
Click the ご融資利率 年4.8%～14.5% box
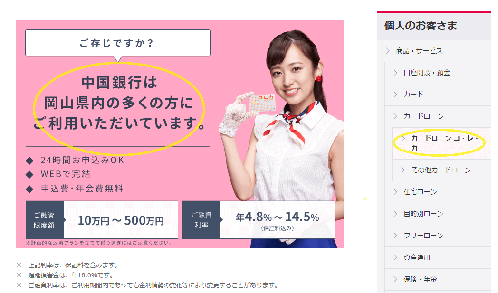click(x=259, y=219)
